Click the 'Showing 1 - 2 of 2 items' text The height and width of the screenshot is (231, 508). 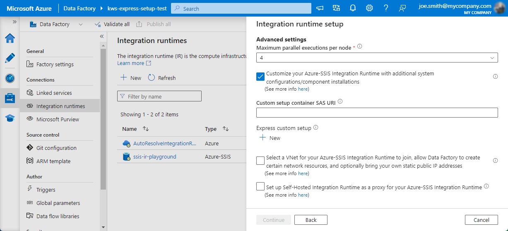point(149,114)
